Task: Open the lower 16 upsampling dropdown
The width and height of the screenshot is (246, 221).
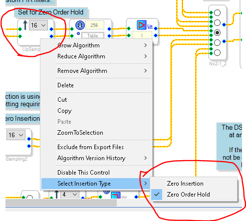Action: [16, 135]
